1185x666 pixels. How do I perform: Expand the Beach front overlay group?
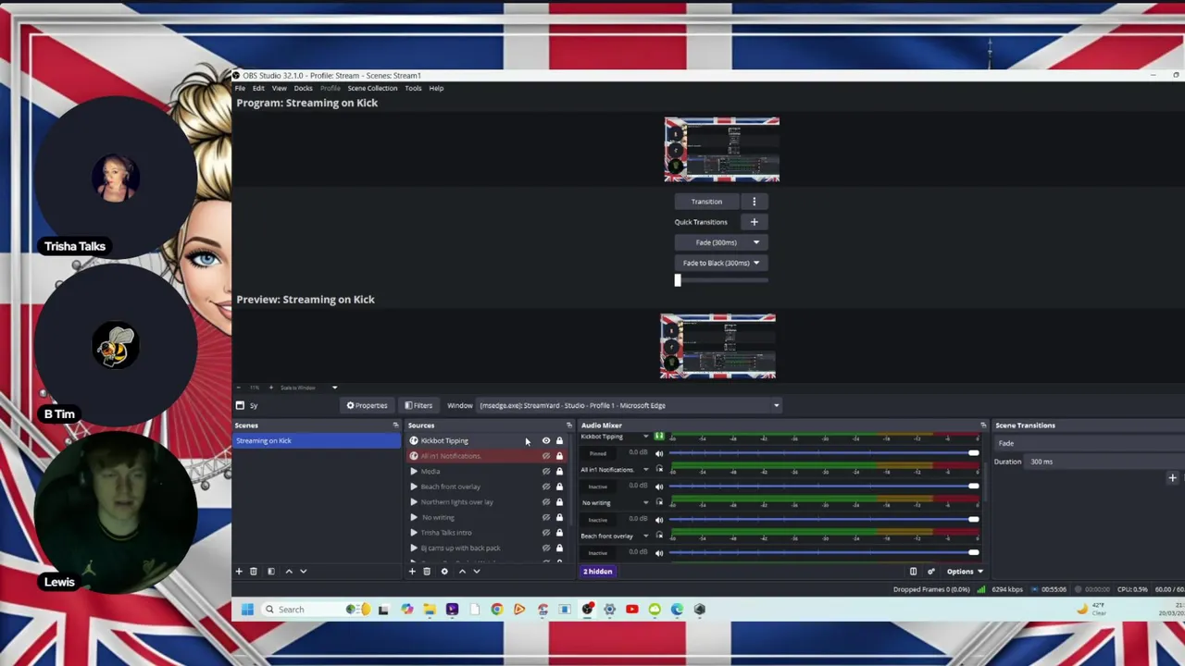(414, 487)
